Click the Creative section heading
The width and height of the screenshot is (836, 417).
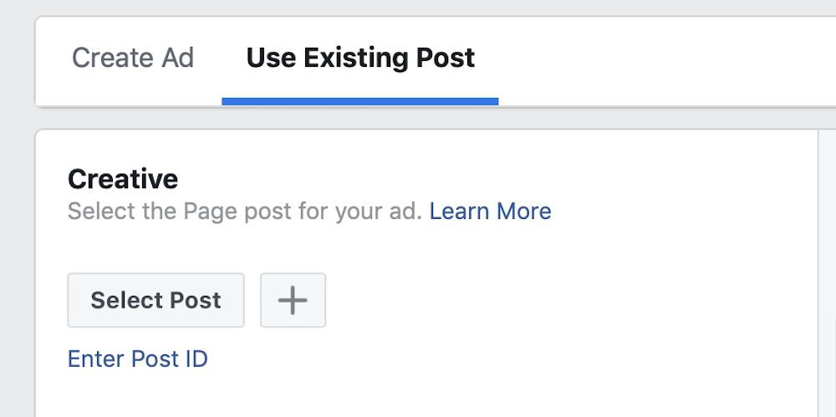(x=123, y=179)
